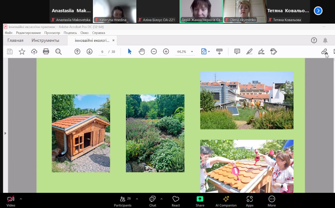Screen dimensions: 335x208
Task: Open the Редактирование menu
Action: click(28, 33)
